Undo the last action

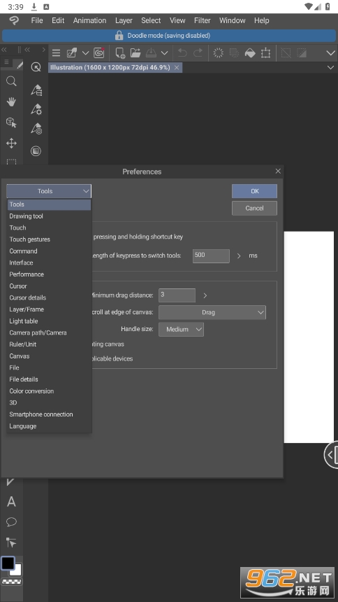tap(182, 52)
